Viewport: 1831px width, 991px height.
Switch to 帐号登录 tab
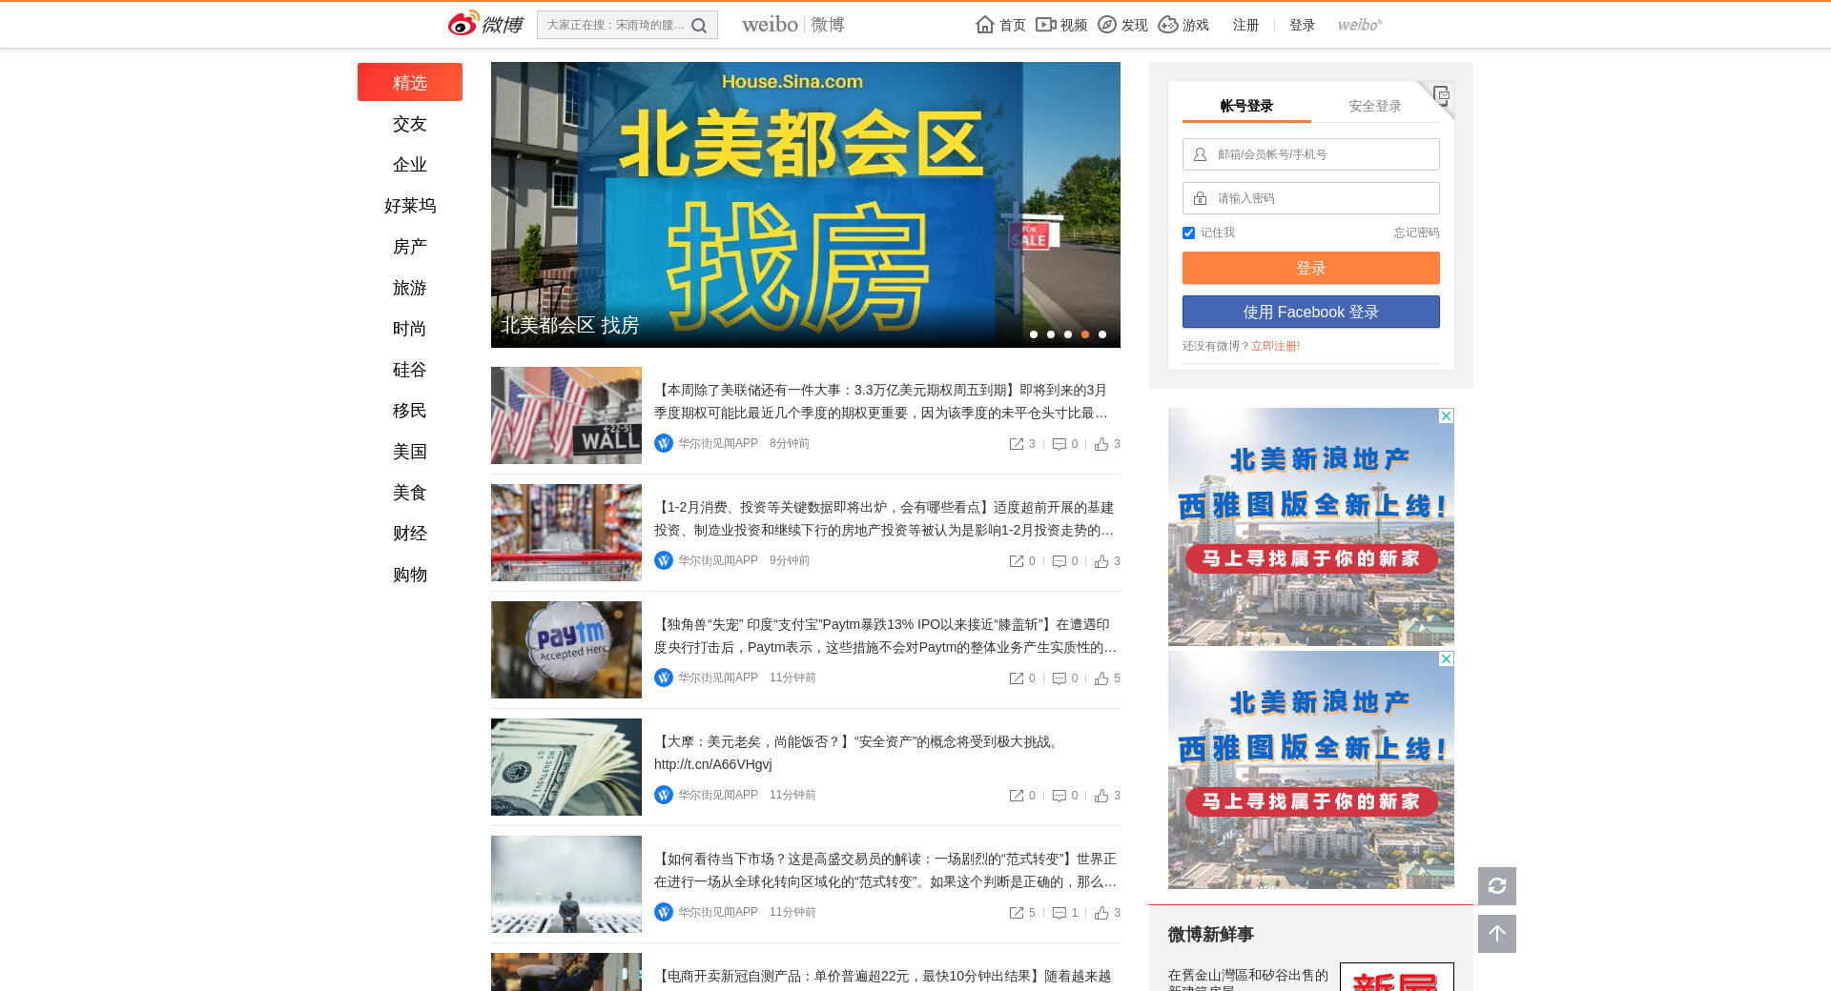pos(1246,106)
